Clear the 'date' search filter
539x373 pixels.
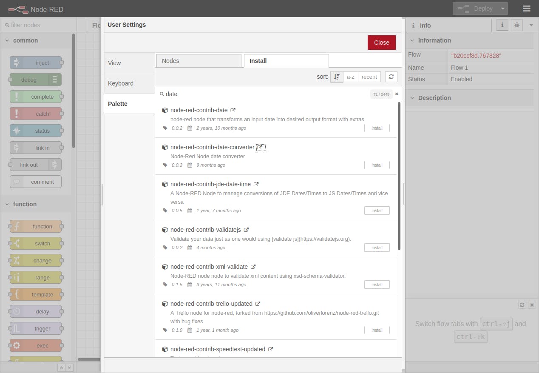pyautogui.click(x=397, y=94)
